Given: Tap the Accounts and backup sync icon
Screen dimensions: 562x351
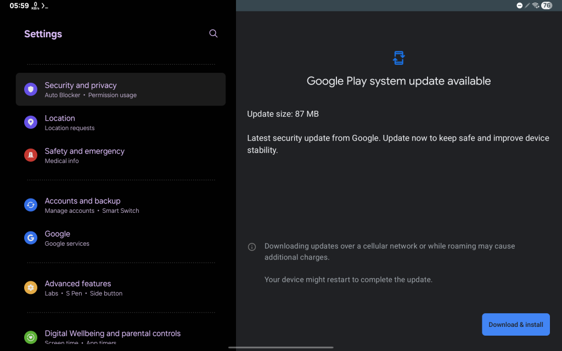Looking at the screenshot, I should (31, 205).
